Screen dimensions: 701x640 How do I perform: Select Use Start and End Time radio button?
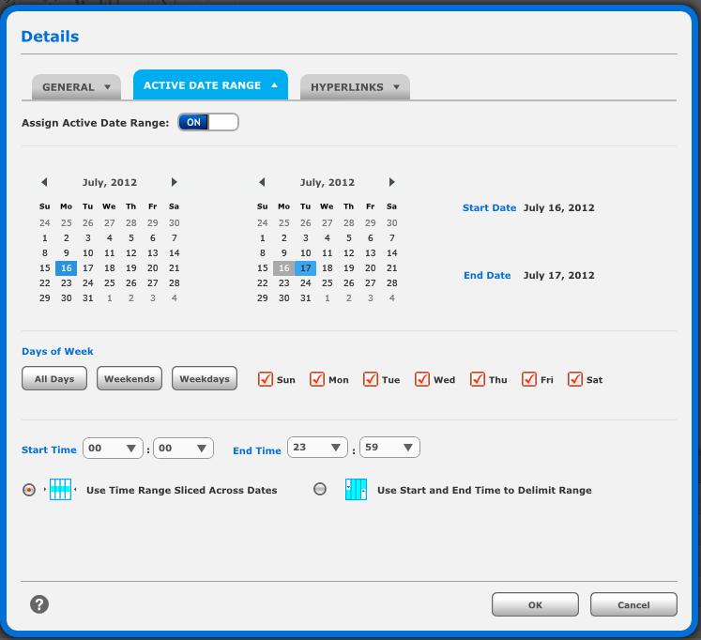click(320, 489)
